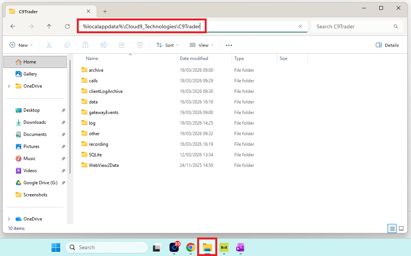Viewport: 411px width, 256px height.
Task: Click the Paste clipboard icon
Action: point(86,45)
